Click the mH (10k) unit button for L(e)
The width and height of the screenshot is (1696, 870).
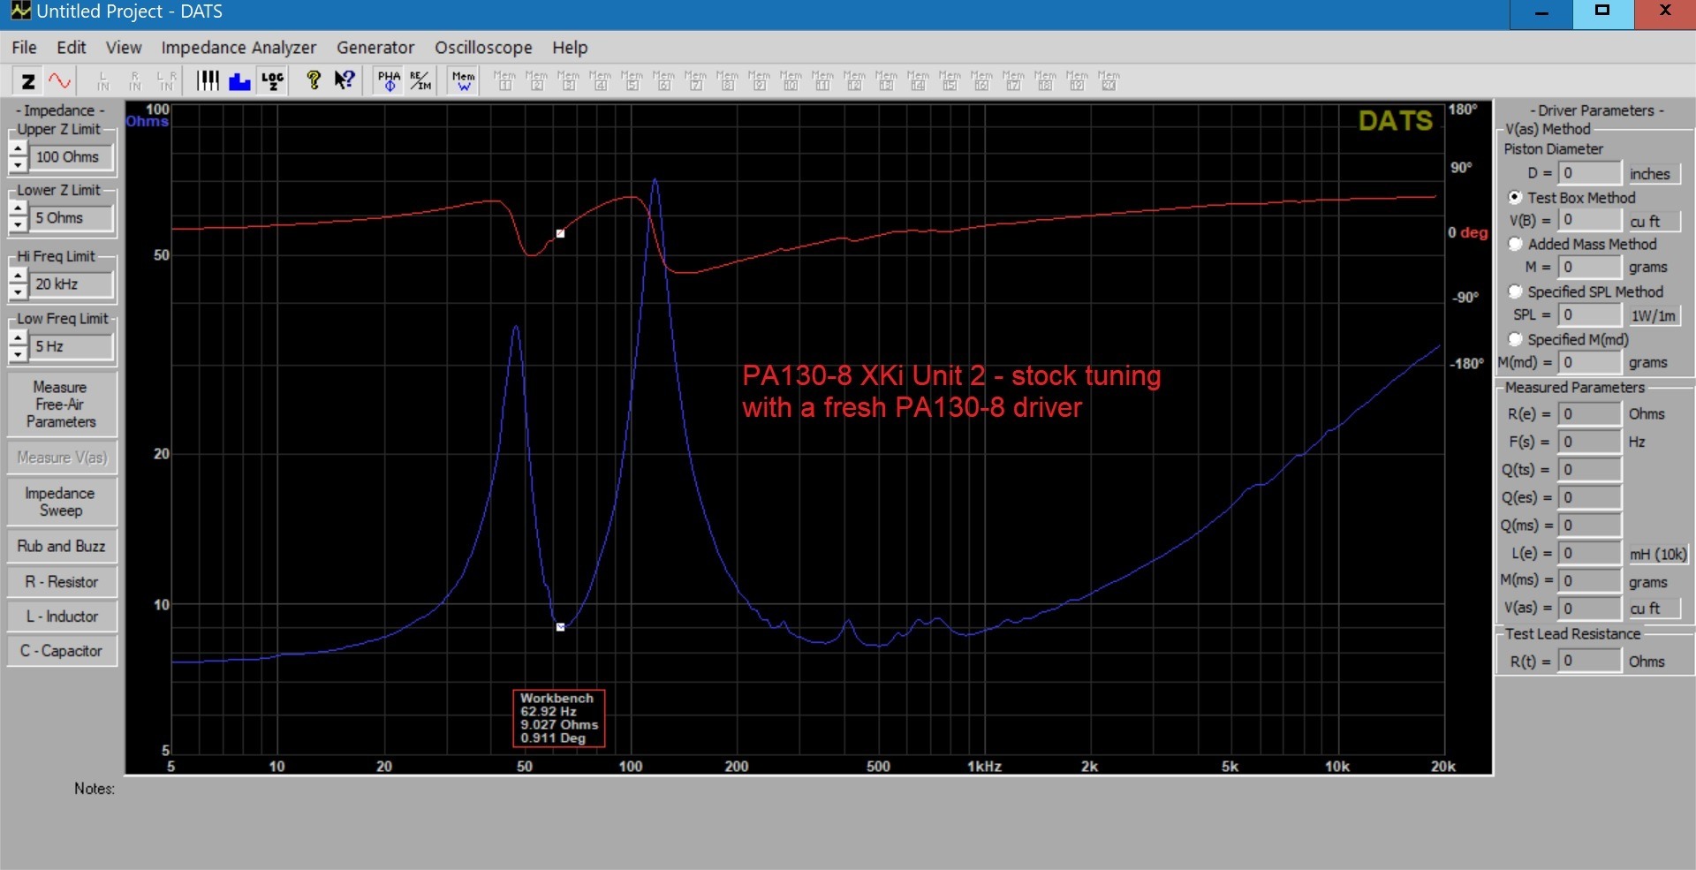1658,554
